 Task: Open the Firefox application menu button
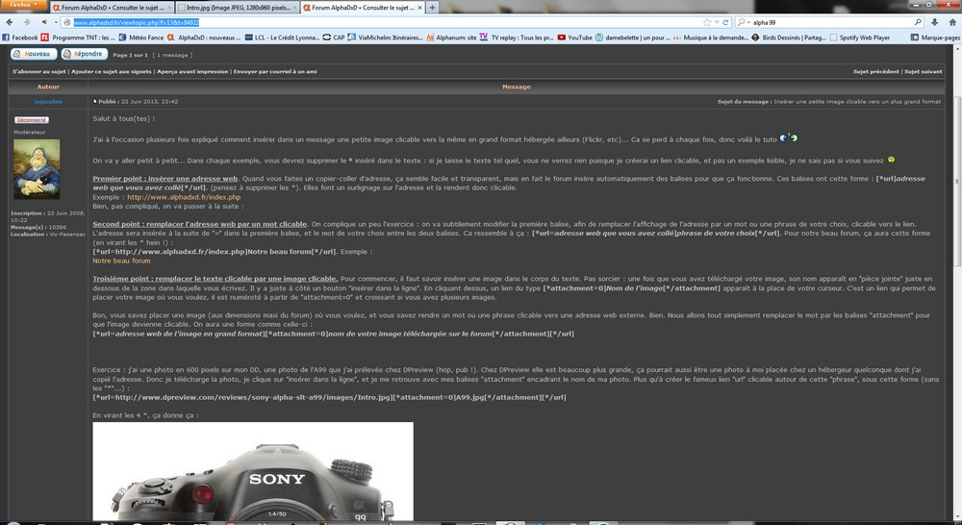click(23, 4)
